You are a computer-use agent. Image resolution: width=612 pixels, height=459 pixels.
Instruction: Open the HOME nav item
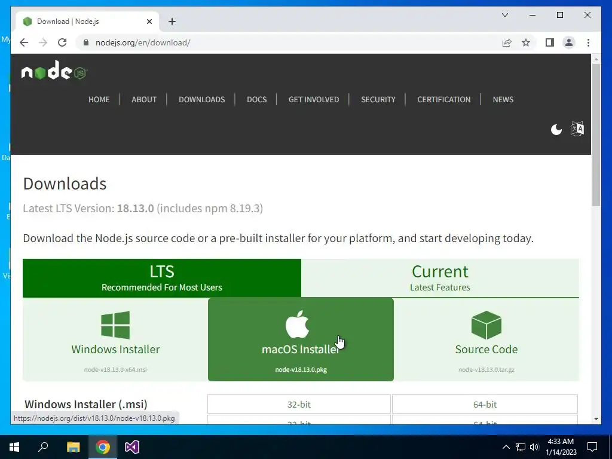tap(99, 100)
